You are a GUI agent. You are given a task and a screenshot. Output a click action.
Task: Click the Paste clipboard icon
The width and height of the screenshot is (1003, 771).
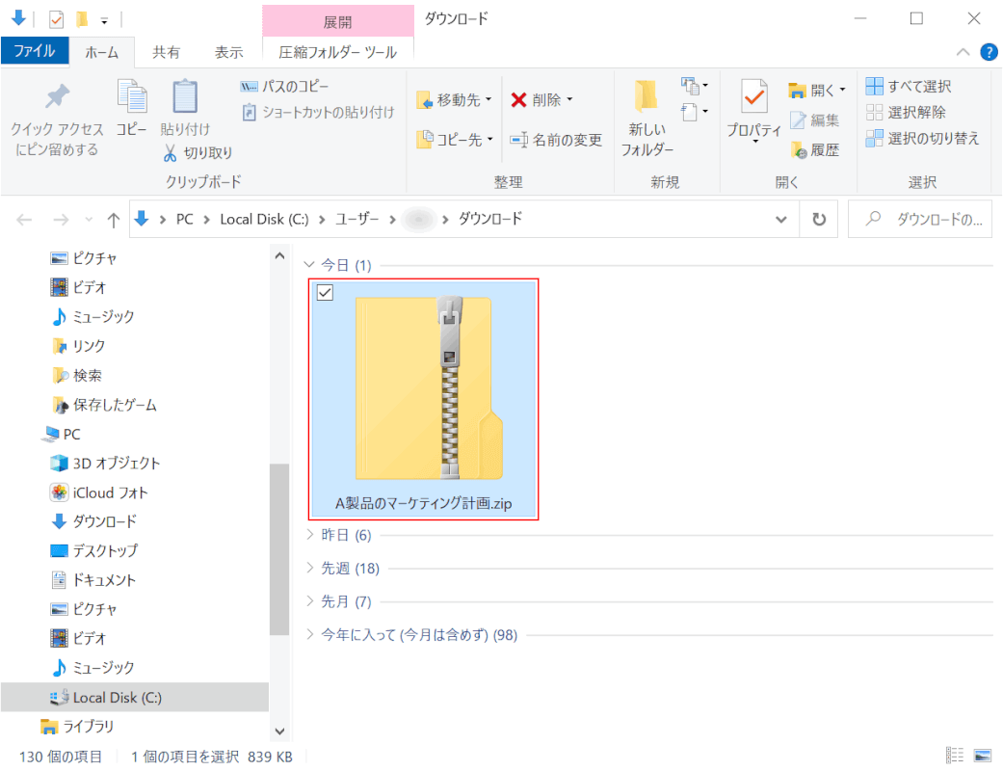[185, 98]
